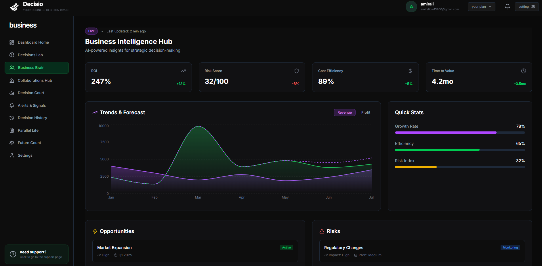This screenshot has height=266, width=542.
Task: Click the amirali username text
Action: (427, 4)
